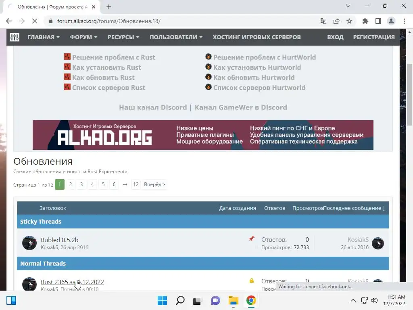Sort threads by Заголовок column
The height and width of the screenshot is (310, 413).
click(x=53, y=208)
